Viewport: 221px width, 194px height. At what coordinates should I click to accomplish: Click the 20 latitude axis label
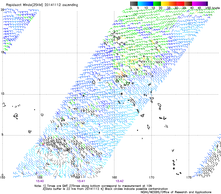point(2,10)
